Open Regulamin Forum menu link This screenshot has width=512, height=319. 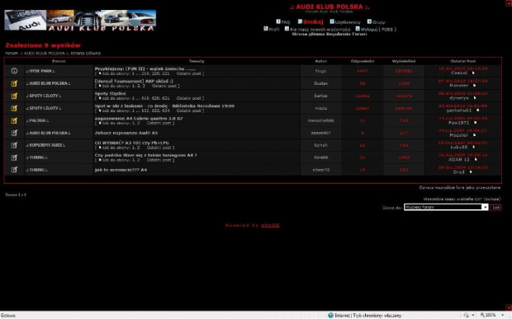click(347, 34)
